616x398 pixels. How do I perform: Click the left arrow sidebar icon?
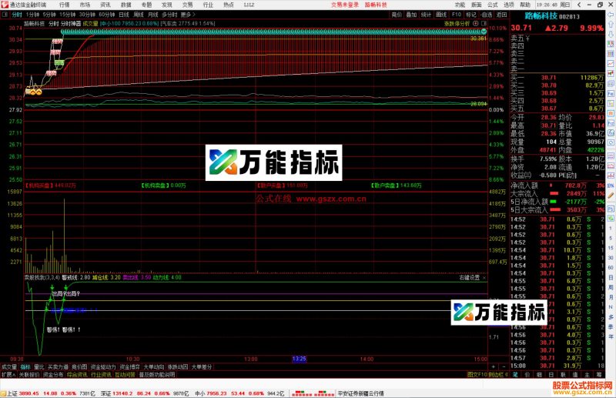[x=611, y=15]
